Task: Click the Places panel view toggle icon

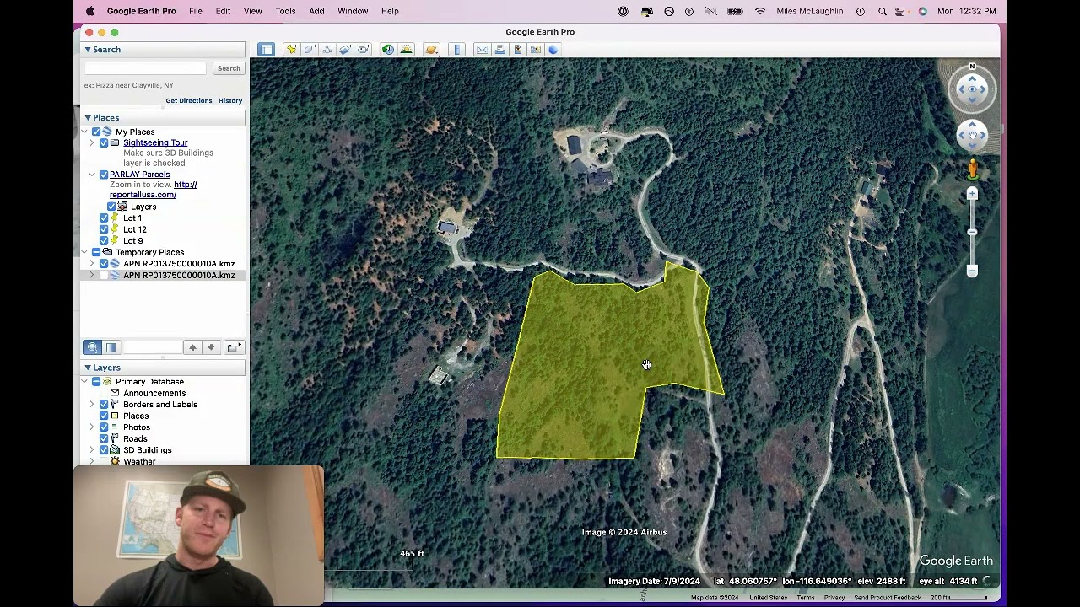Action: point(111,347)
